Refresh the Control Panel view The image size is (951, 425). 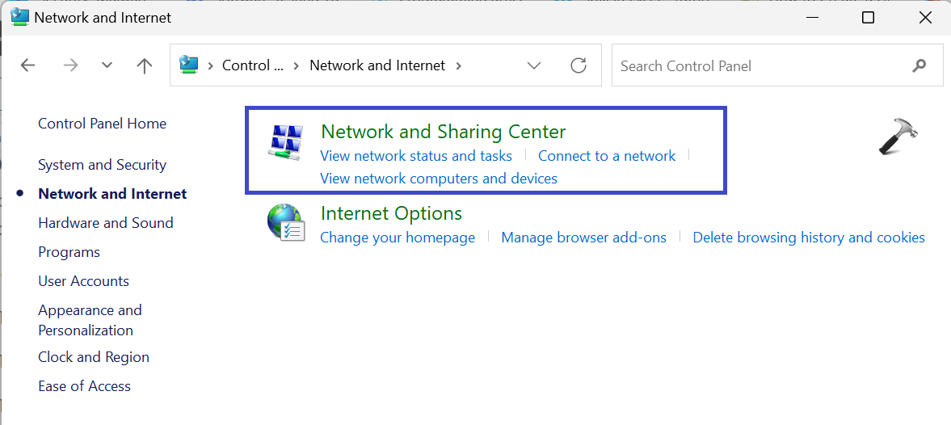tap(579, 66)
